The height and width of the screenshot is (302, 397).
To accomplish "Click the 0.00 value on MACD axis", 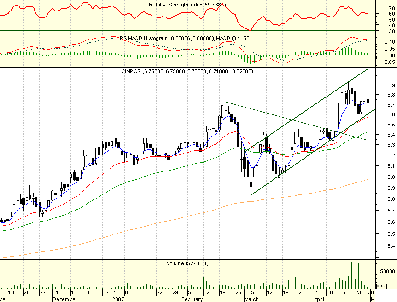I will [390, 56].
